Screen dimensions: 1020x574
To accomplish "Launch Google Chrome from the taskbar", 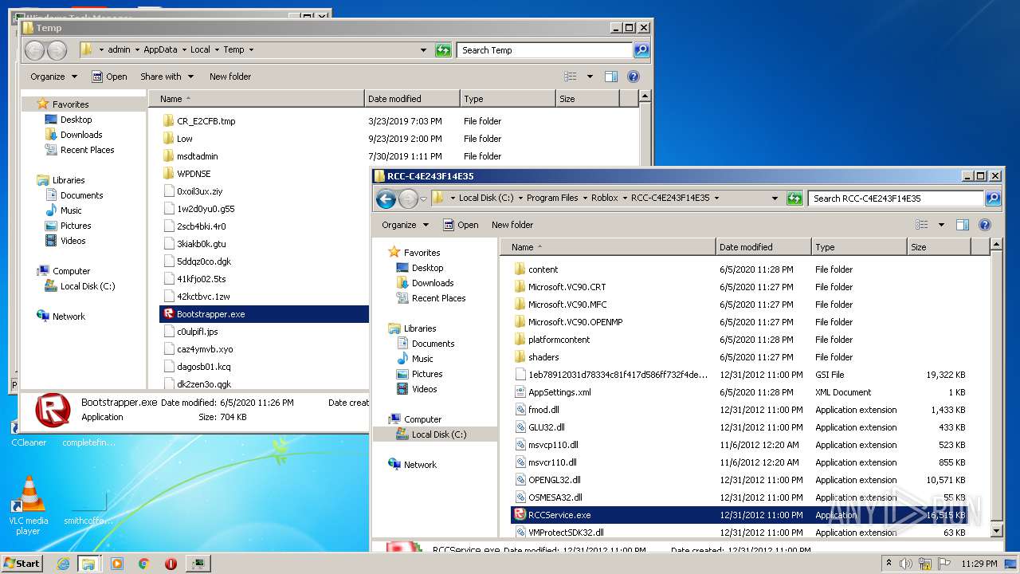I will [x=144, y=564].
